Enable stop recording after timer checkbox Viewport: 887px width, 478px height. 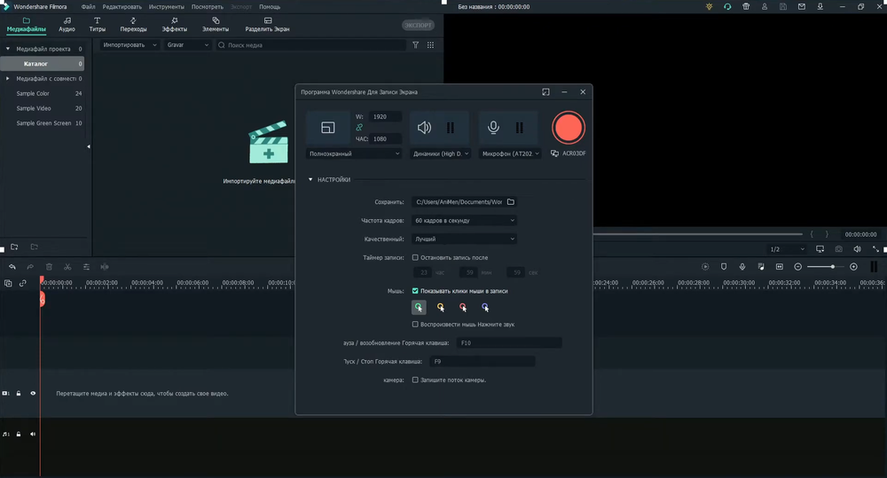point(415,257)
